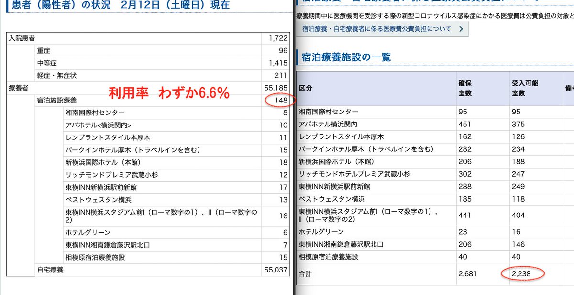Screen dimensions: 574x295
Task: Select the 重症 row label
Action: coord(44,50)
